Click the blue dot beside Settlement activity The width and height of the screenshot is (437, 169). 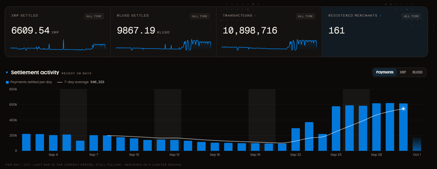click(7, 72)
